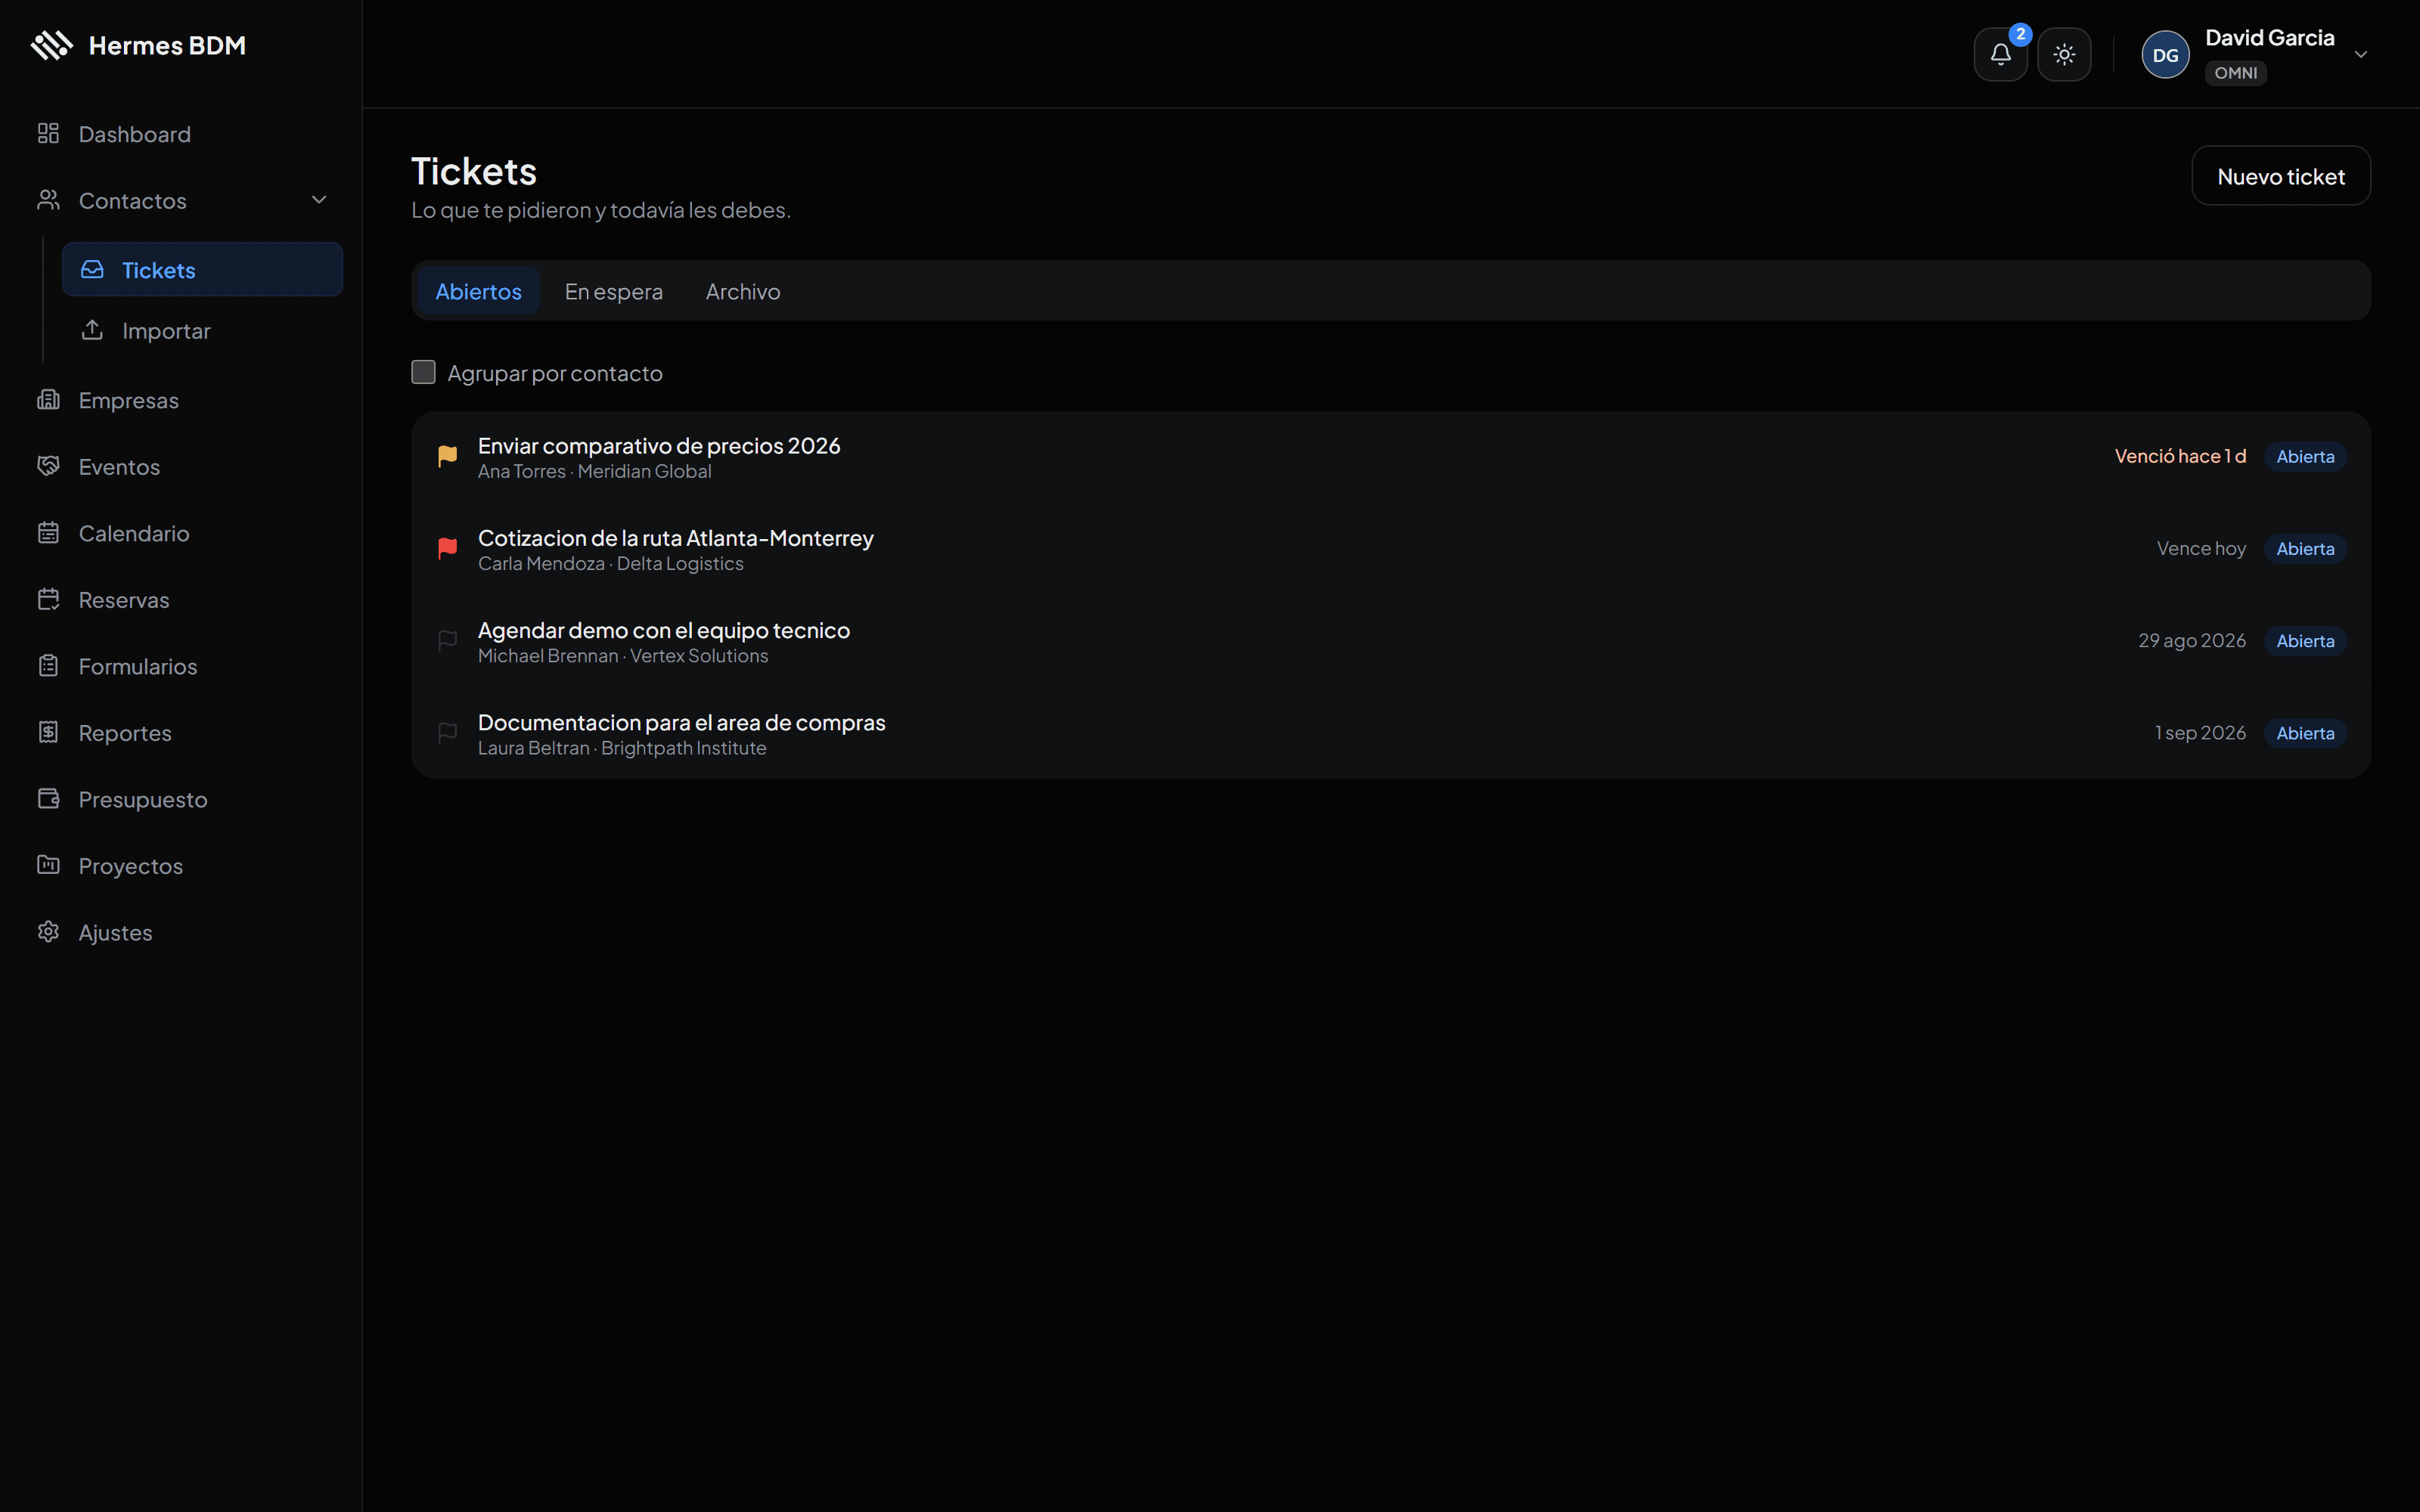Click the 'Vence hoy' due label
2420x1512 pixels.
tap(2201, 548)
